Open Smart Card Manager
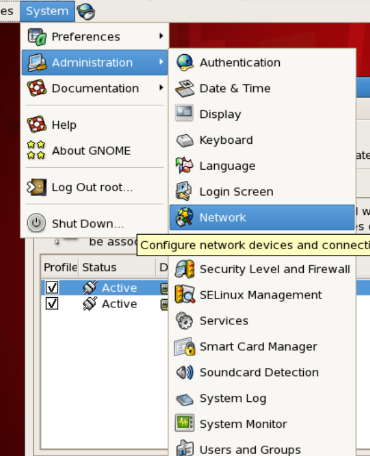This screenshot has width=370, height=456. point(262,347)
